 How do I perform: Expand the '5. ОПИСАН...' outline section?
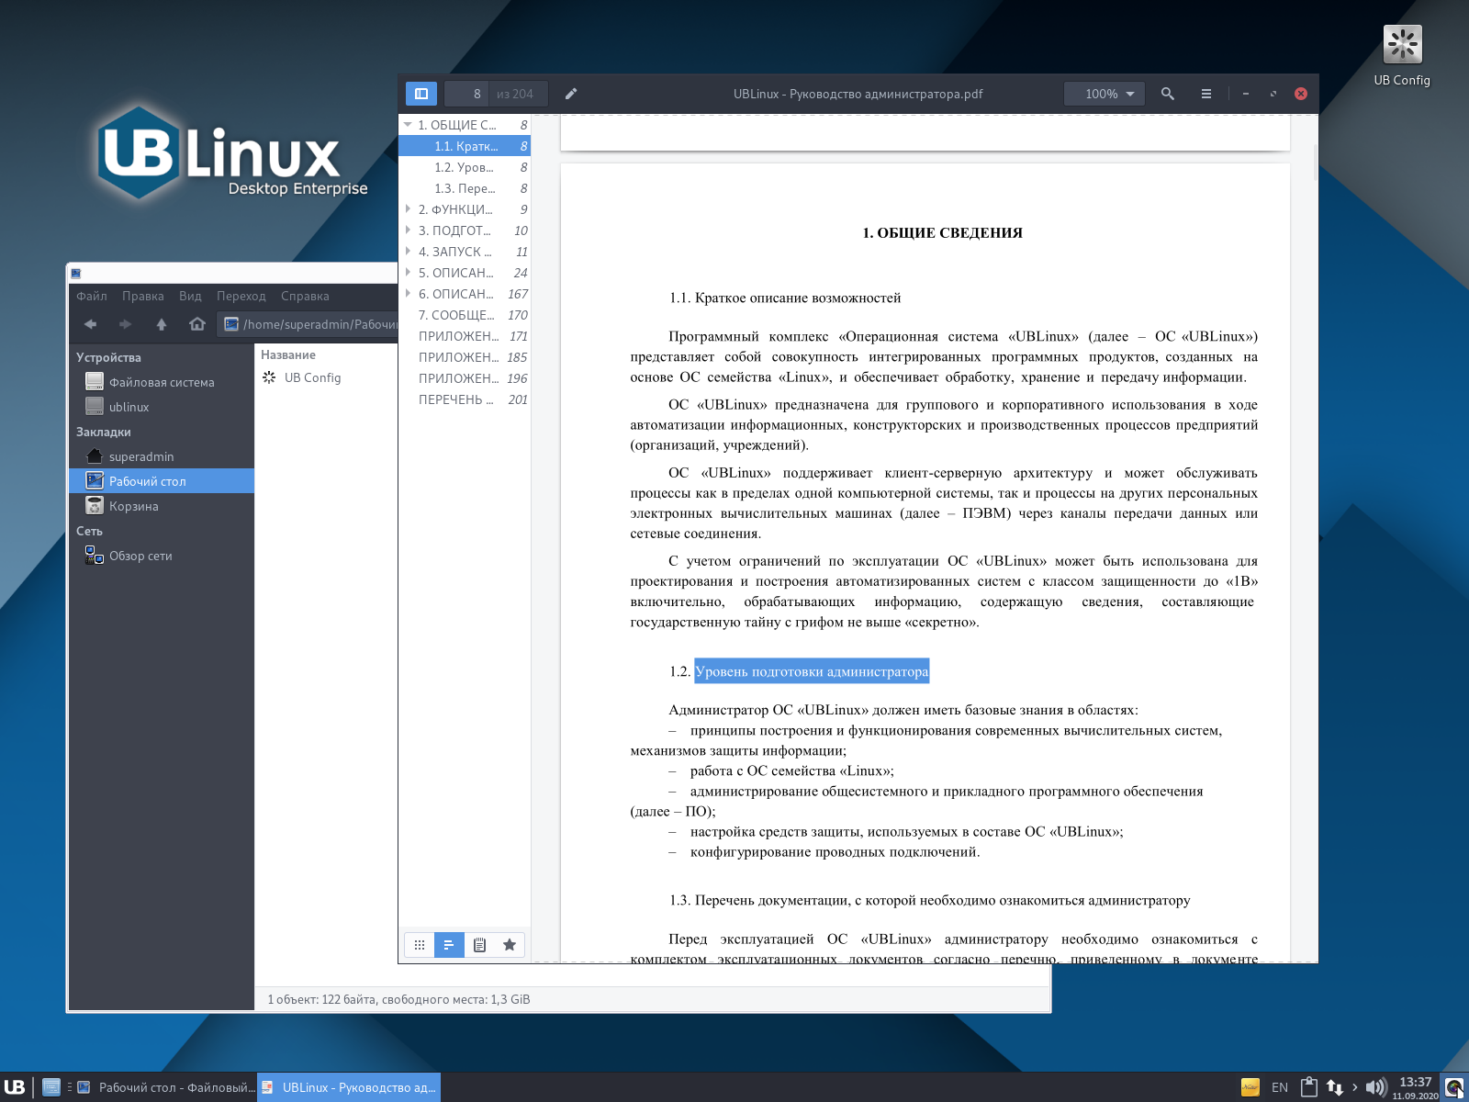[408, 273]
